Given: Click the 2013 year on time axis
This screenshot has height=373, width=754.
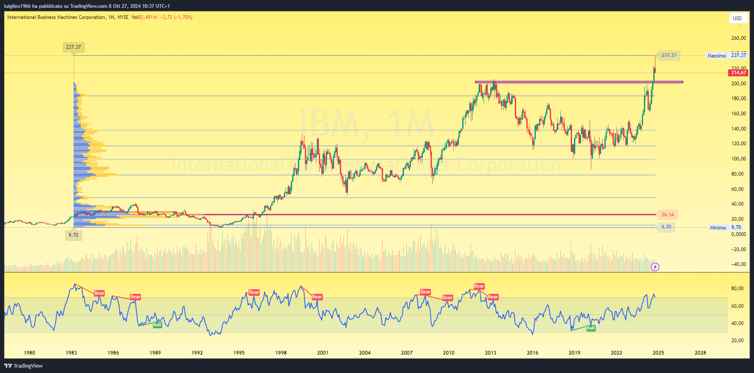Looking at the screenshot, I should pyautogui.click(x=491, y=352).
